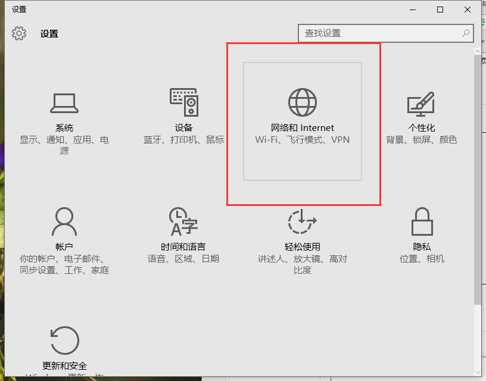Maximize the Settings window
Screen dimensions: 486x381
pos(440,10)
